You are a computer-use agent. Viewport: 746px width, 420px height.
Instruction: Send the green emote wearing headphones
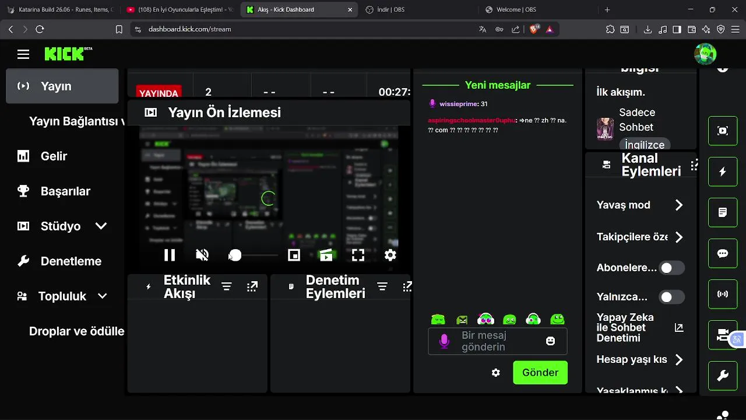click(533, 319)
